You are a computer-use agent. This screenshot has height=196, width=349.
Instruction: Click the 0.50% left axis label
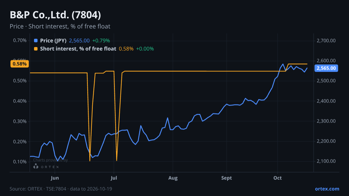[x=20, y=81]
